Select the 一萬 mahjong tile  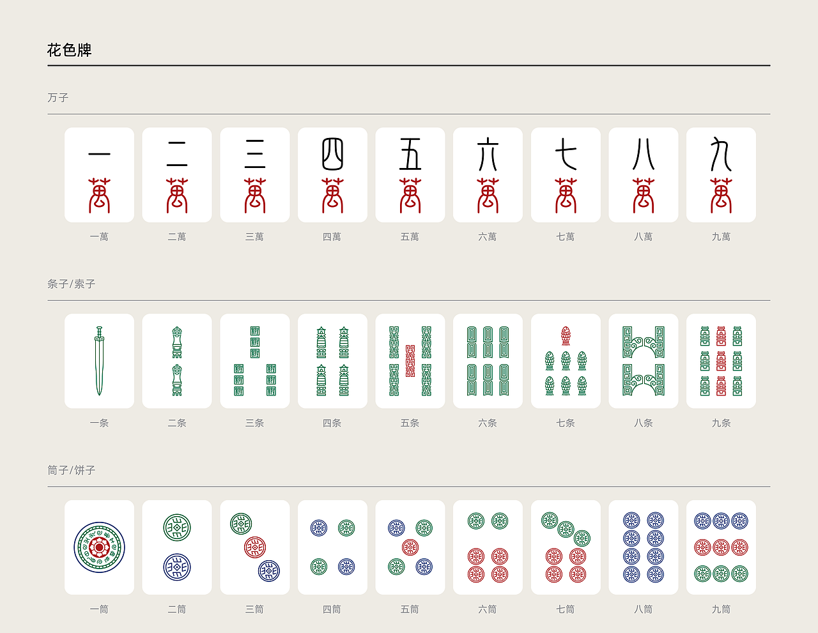(x=99, y=175)
